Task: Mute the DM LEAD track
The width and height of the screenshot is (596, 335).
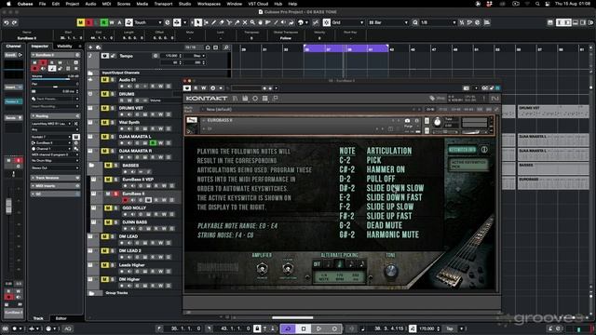Action: click(x=104, y=236)
